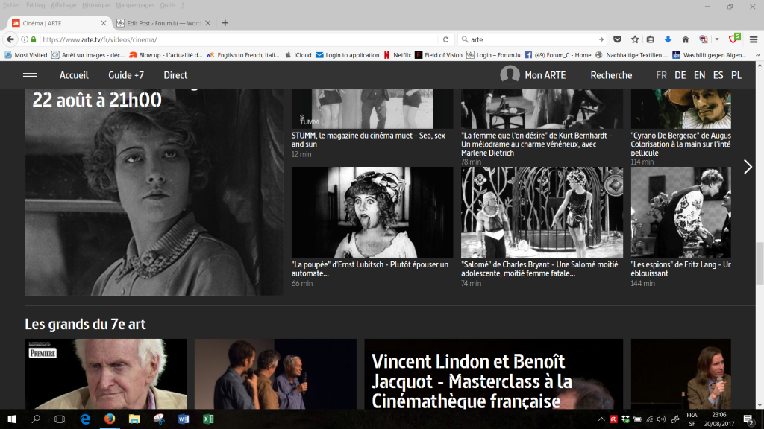
Task: Open the 'La poupée' Ernst Lubitsch thumbnail
Action: (x=372, y=212)
